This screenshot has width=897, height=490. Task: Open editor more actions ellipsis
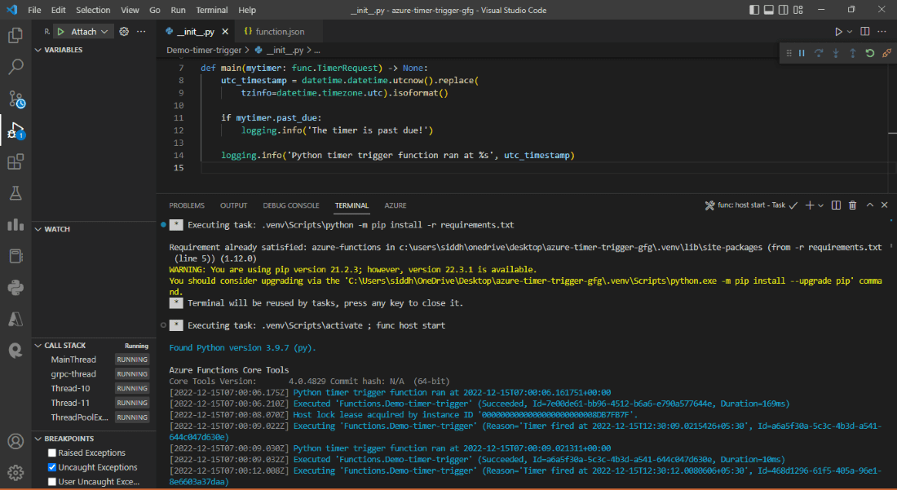[x=883, y=32]
